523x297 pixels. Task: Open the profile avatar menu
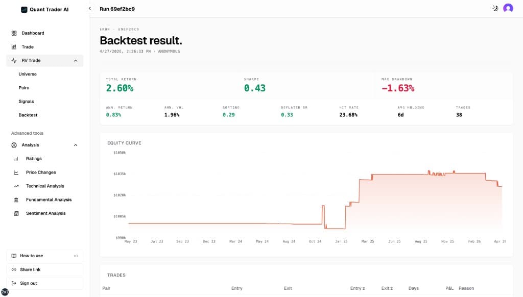[x=508, y=8]
